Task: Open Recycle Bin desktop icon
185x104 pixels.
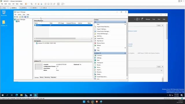Action: click(x=4, y=13)
